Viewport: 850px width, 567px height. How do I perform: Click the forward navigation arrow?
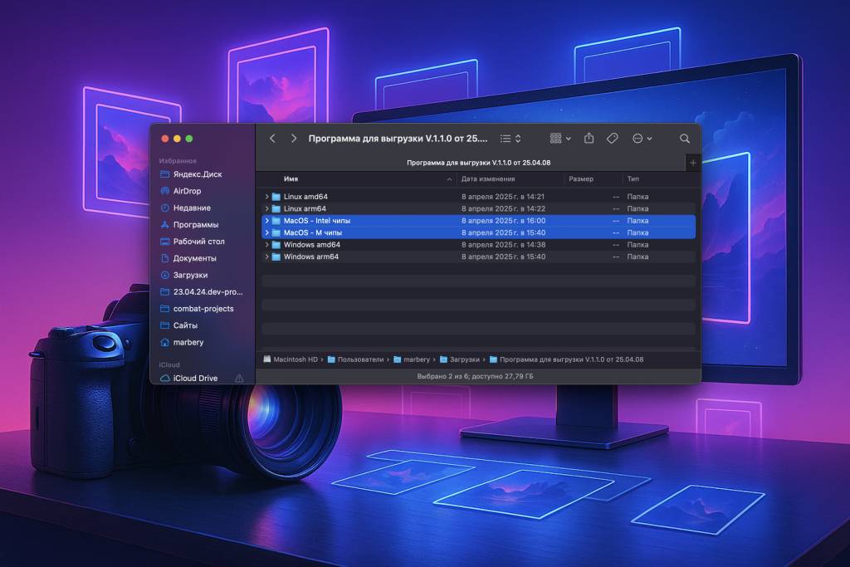[294, 139]
